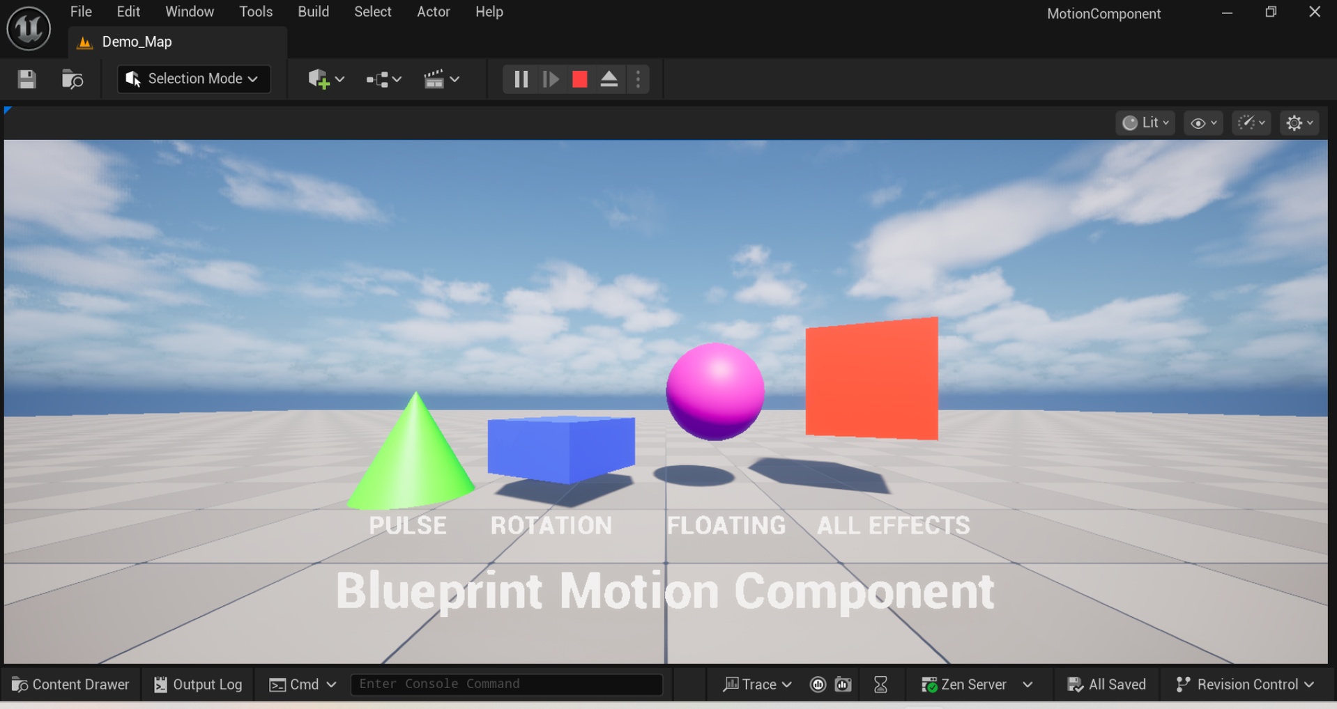This screenshot has width=1337, height=709.
Task: Select the blue cube in the viewport
Action: 561,449
